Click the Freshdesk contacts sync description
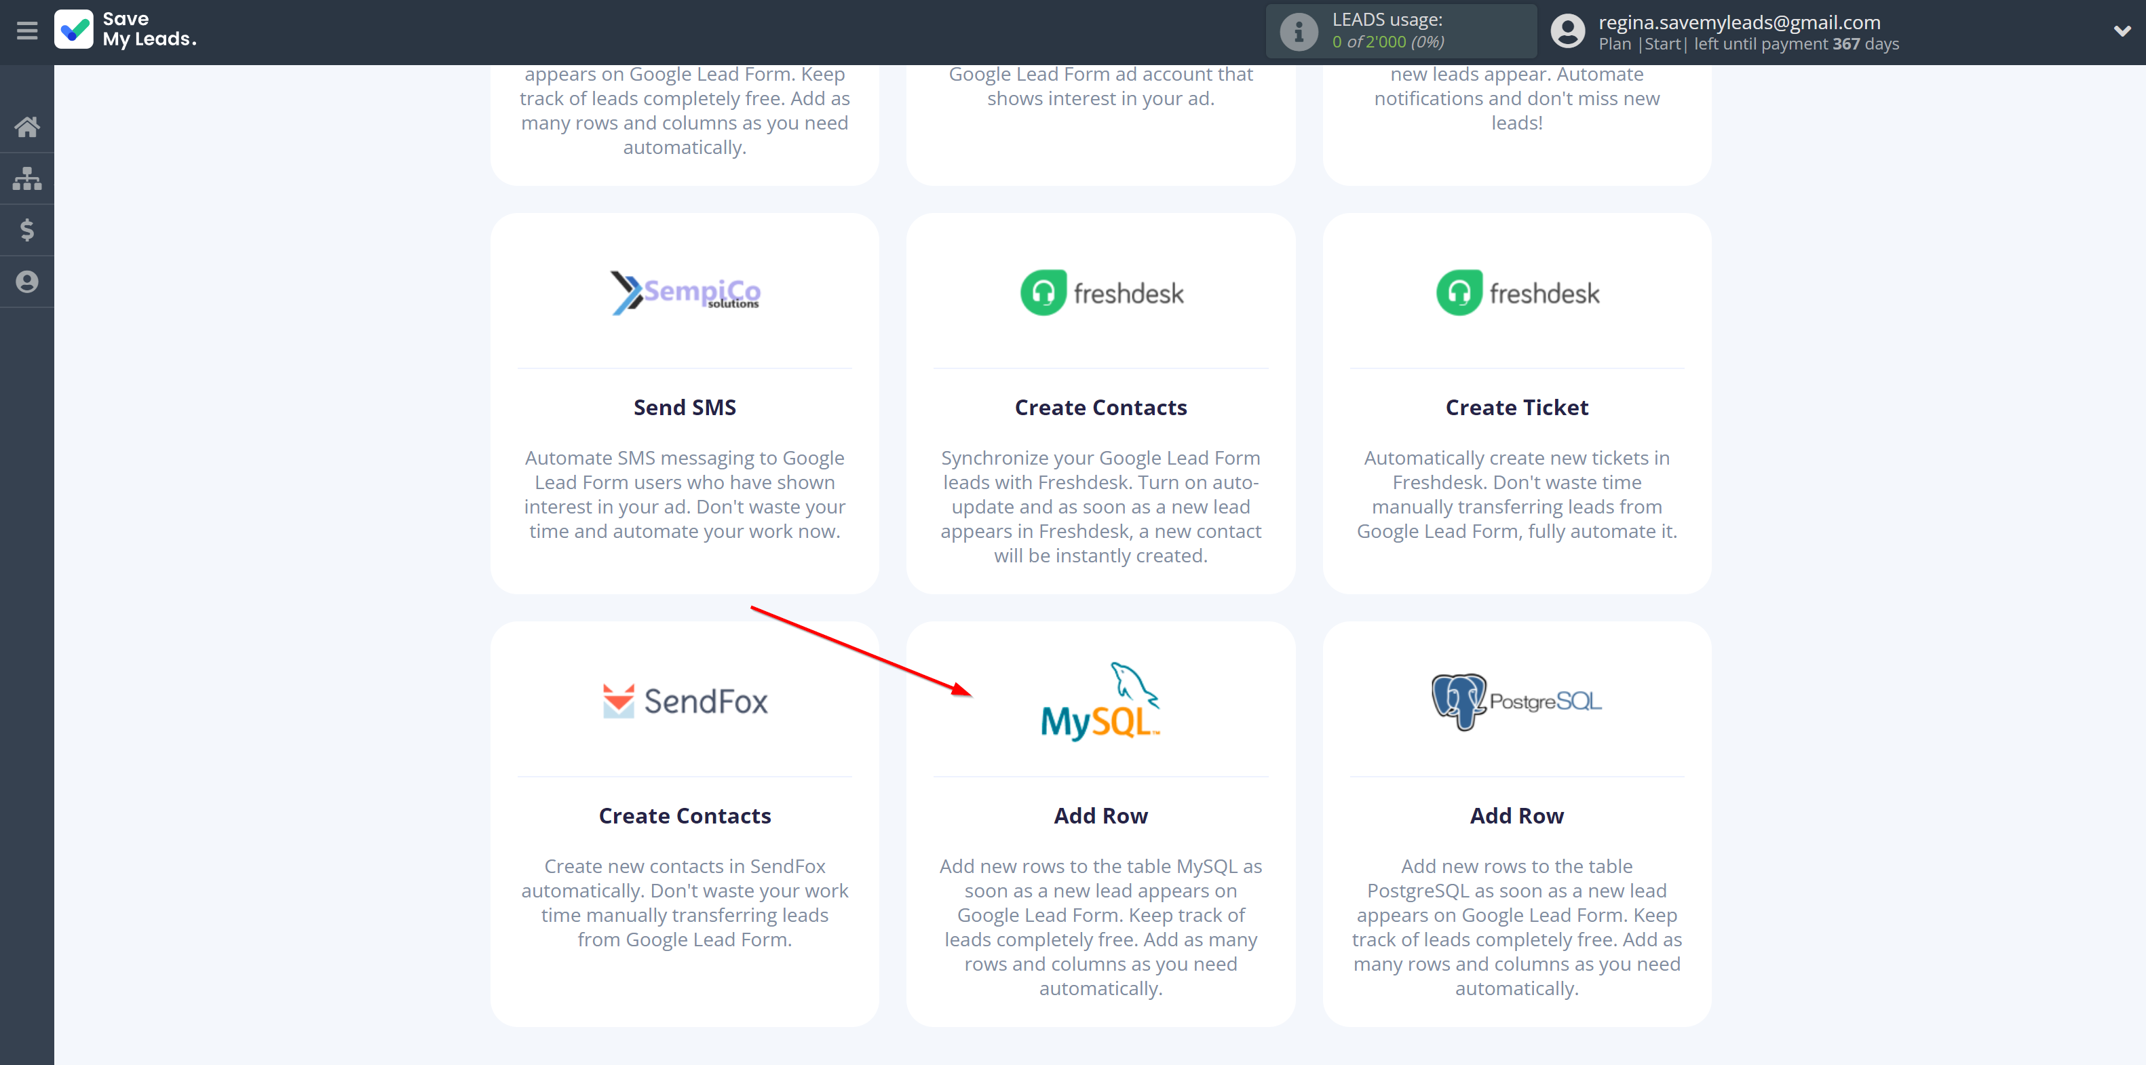 1101,506
